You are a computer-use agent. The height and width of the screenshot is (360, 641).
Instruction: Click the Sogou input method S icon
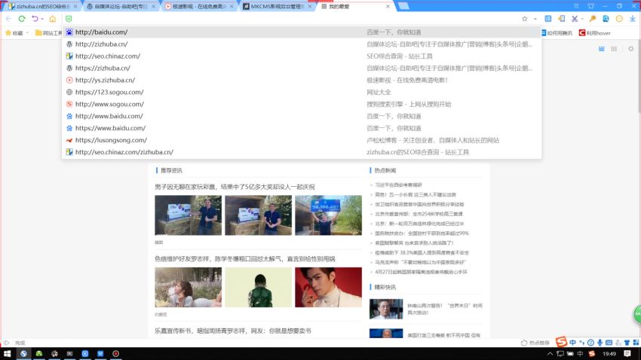(x=561, y=342)
